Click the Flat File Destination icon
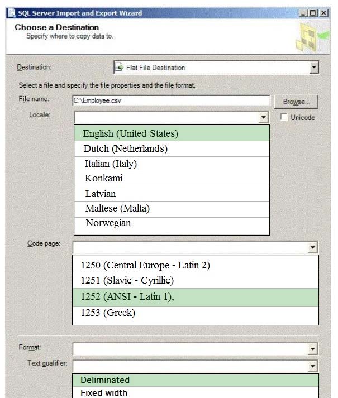This screenshot has height=398, width=338. pyautogui.click(x=119, y=68)
